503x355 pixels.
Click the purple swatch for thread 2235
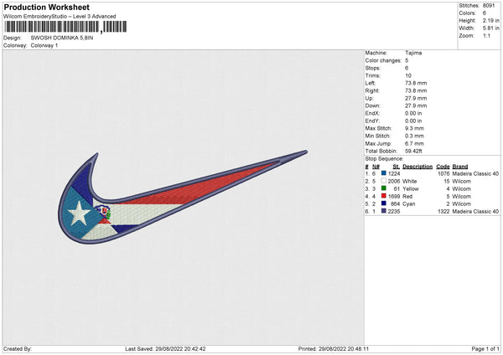(383, 211)
